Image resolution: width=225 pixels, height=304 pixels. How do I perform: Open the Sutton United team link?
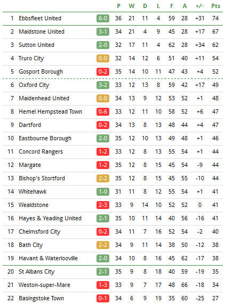pos(36,45)
